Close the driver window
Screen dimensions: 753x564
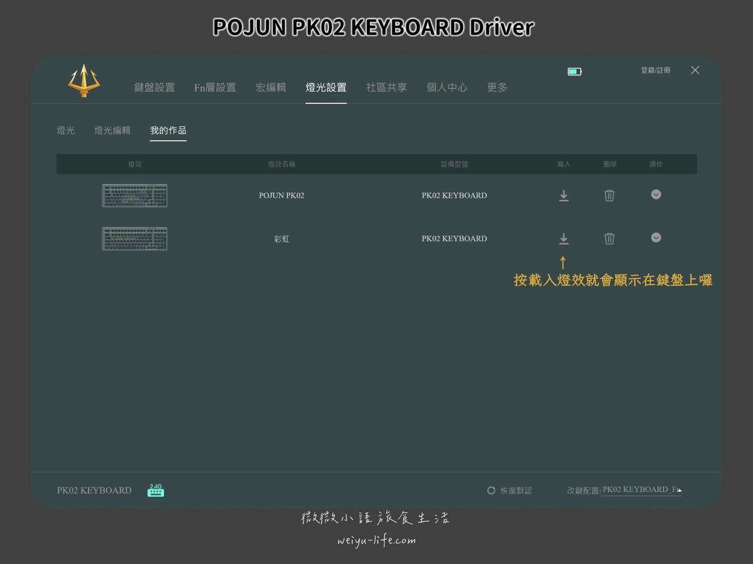point(695,70)
